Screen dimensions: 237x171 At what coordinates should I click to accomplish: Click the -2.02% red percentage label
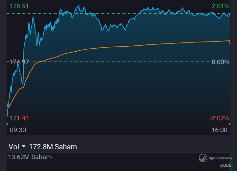click(x=219, y=118)
